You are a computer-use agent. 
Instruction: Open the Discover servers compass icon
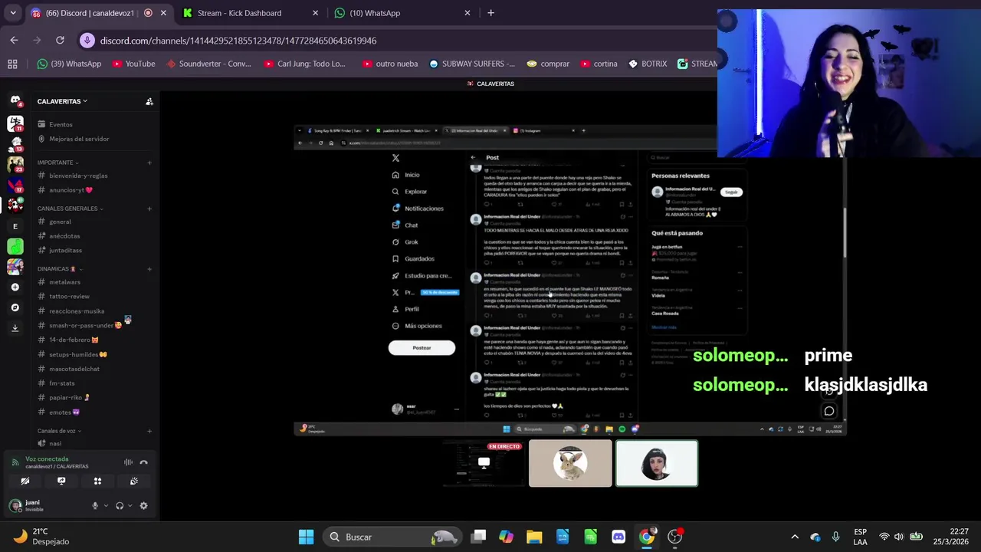[x=15, y=307]
